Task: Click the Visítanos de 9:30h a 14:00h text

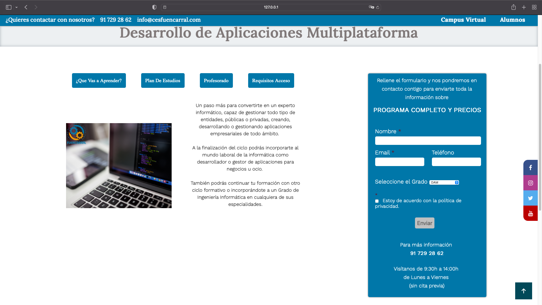Action: [426, 269]
